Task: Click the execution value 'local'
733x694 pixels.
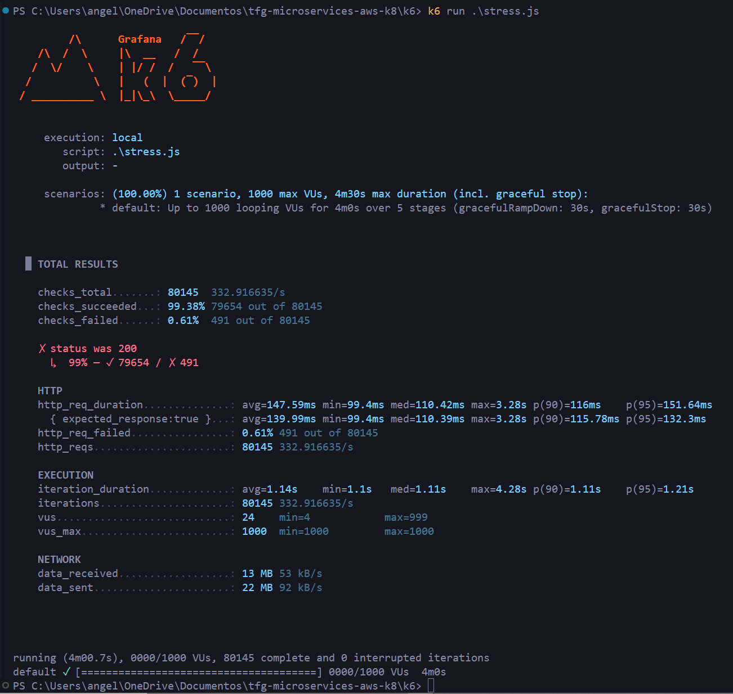Action: 127,138
